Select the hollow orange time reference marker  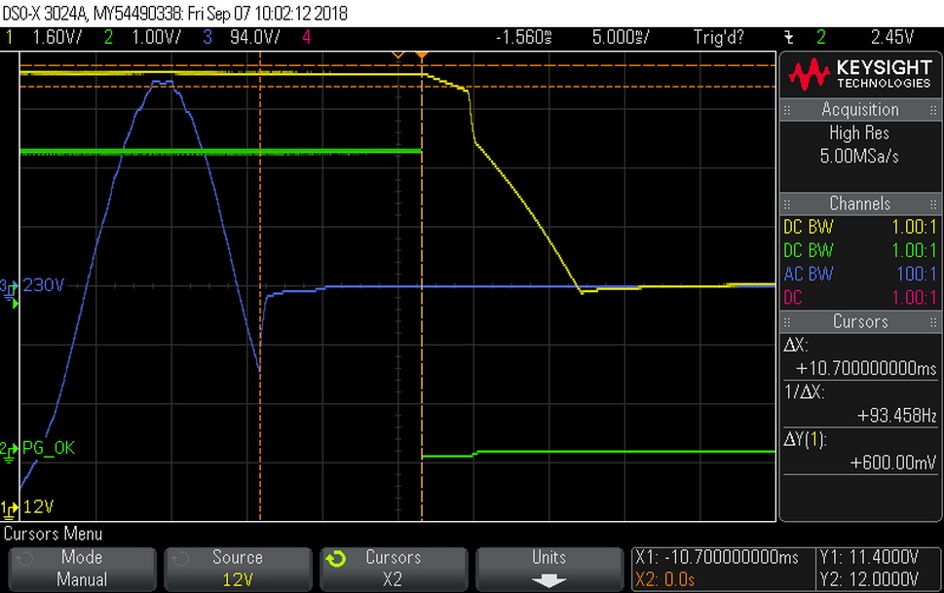pyautogui.click(x=397, y=56)
